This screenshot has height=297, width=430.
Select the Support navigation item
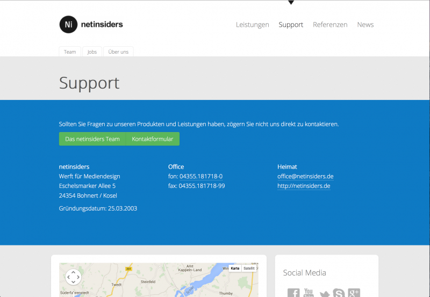point(291,25)
